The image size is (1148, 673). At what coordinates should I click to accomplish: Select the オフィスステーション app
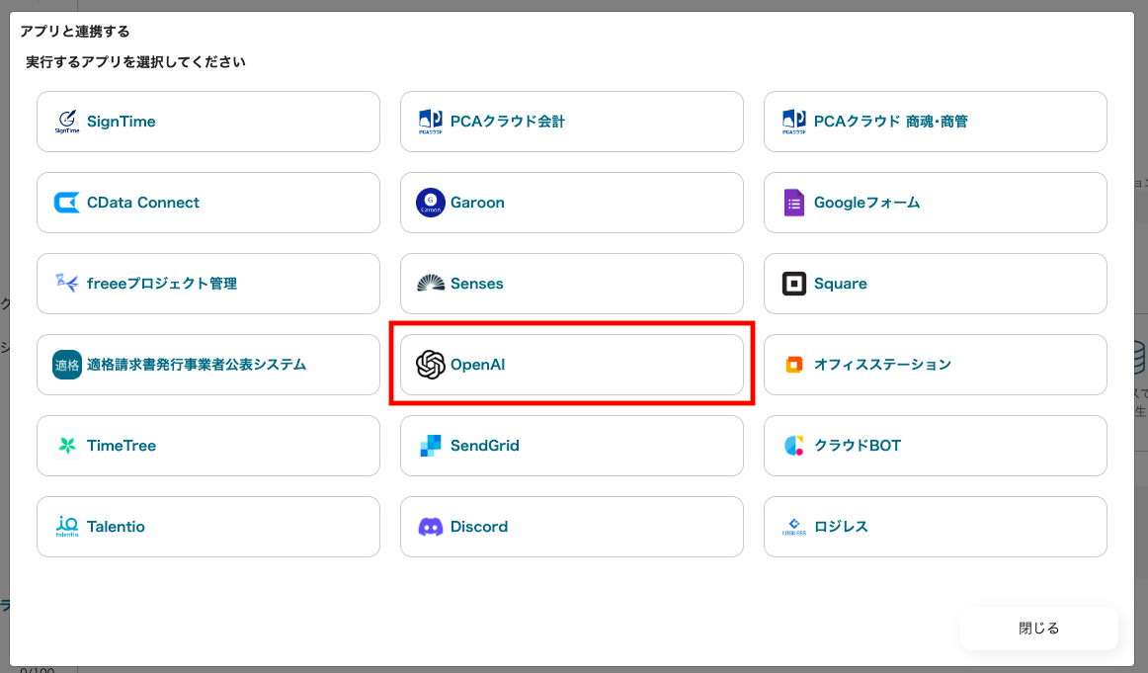[935, 365]
